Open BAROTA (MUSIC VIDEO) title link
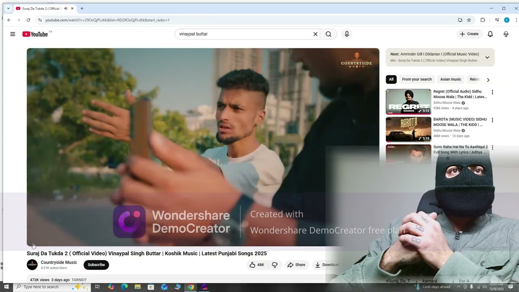 (460, 122)
